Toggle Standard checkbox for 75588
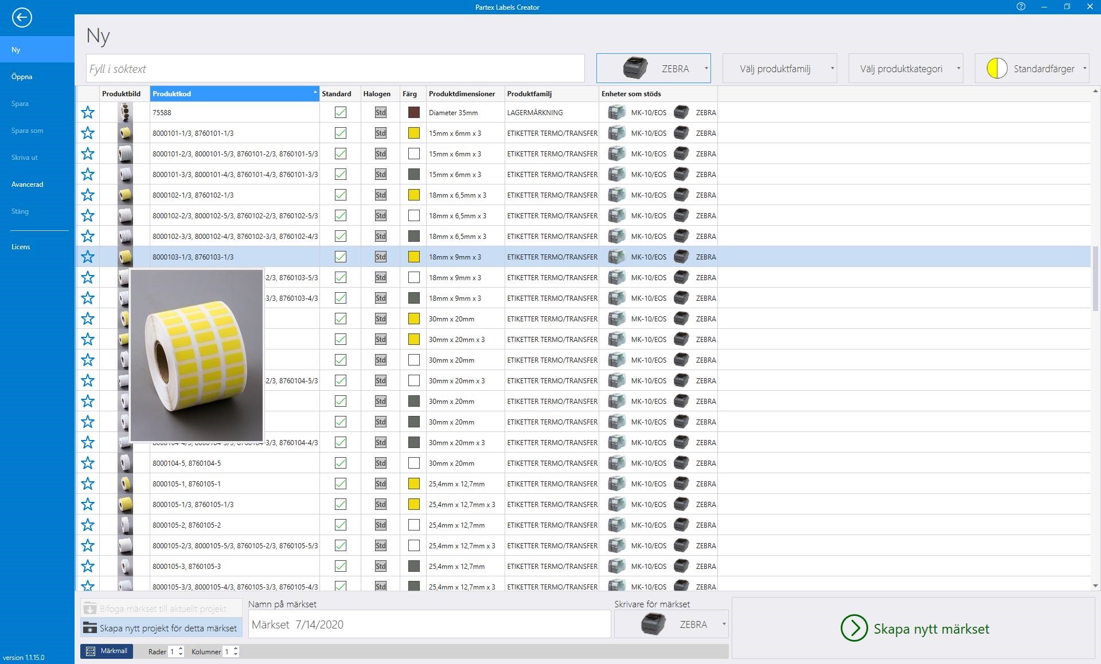Screen dimensions: 1101x664 click(x=341, y=112)
